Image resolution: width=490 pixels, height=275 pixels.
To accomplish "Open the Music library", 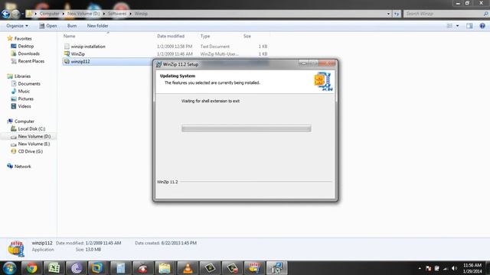I will coord(24,91).
